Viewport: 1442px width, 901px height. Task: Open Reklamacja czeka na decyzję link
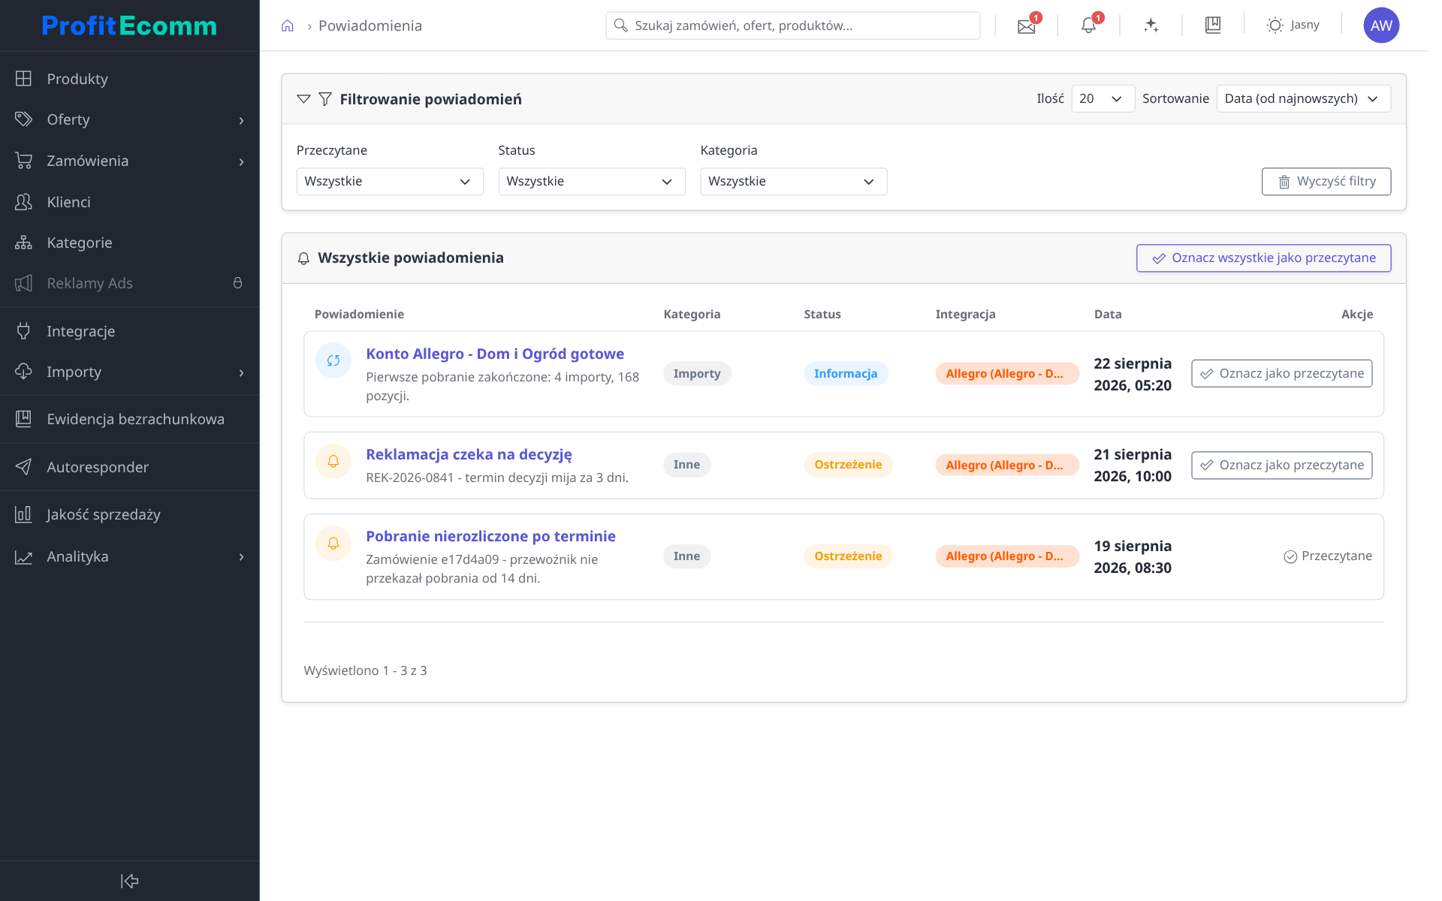469,454
